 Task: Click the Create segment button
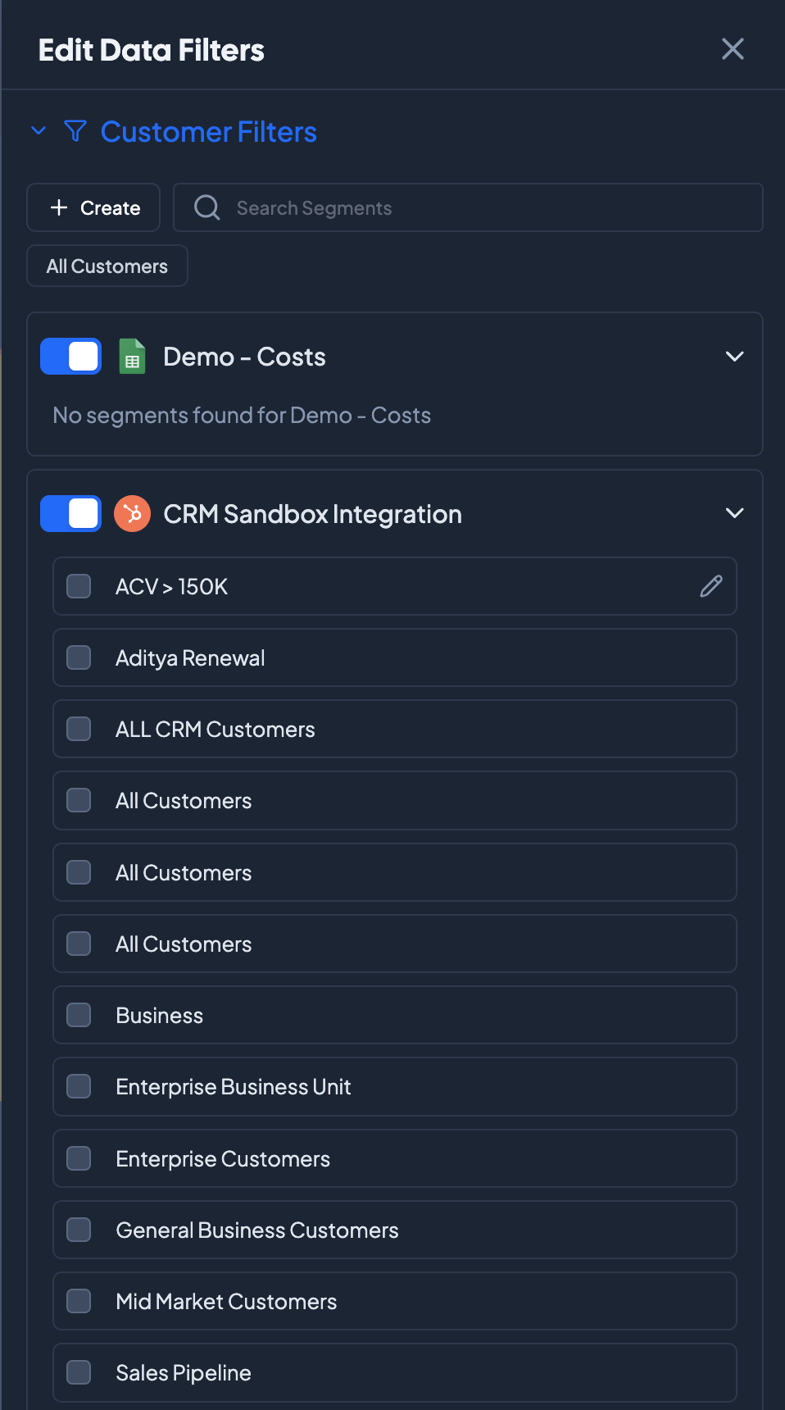click(x=93, y=207)
